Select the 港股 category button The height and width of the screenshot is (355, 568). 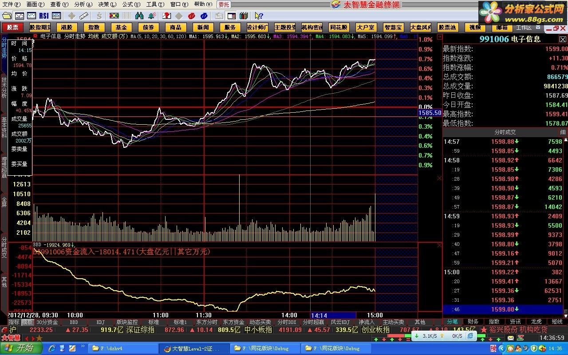point(67,28)
